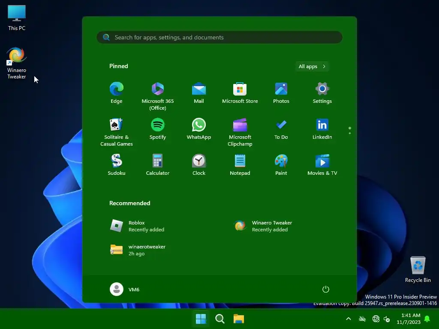This screenshot has height=329, width=439.
Task: Open the Paint app
Action: [x=281, y=165]
